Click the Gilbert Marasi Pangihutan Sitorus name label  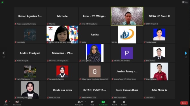[95, 79]
